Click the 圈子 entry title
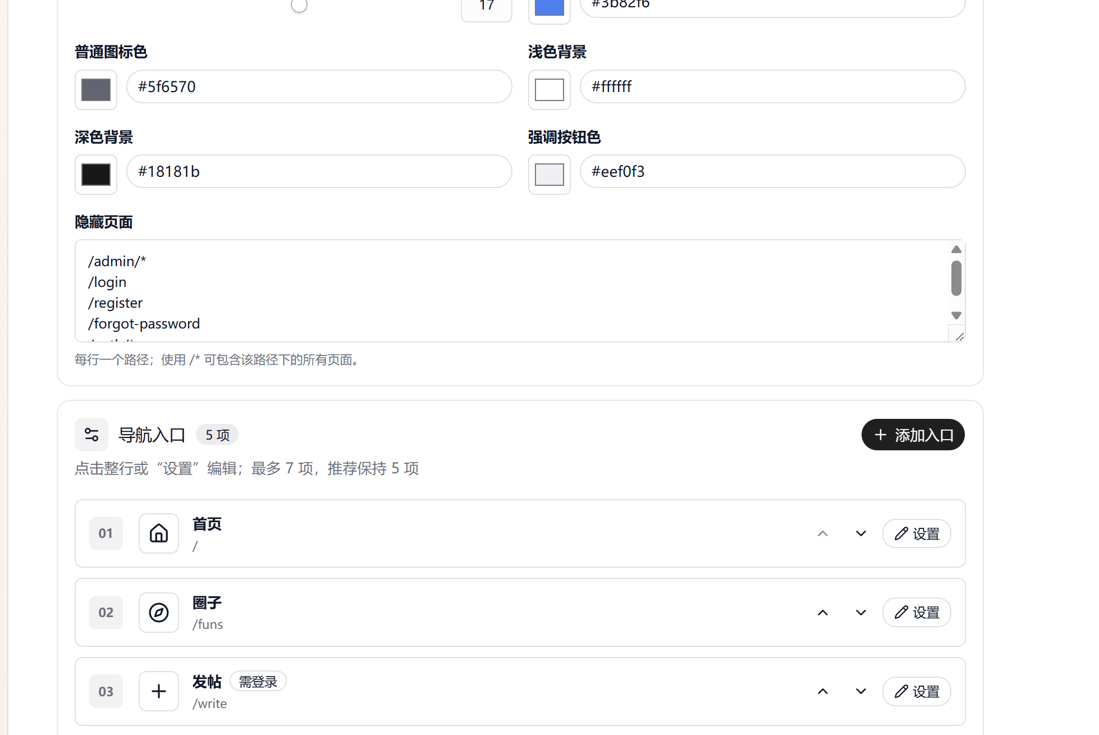Image resolution: width=1099 pixels, height=735 pixels. click(x=207, y=603)
